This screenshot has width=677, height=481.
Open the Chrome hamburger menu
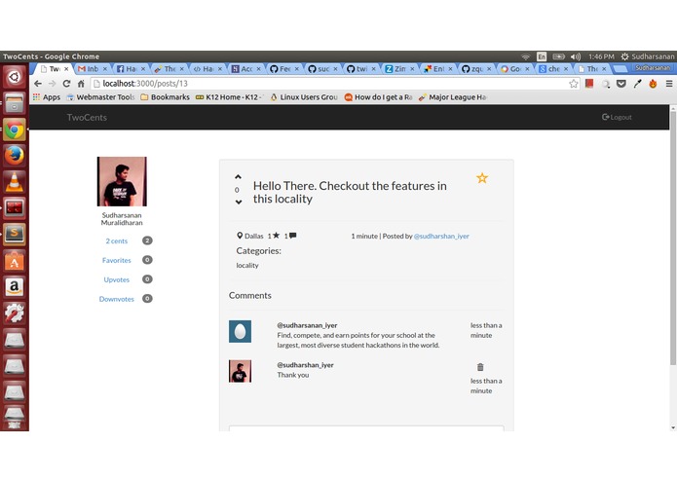[669, 84]
